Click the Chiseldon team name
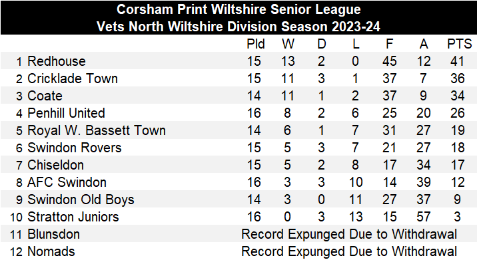This screenshot has width=477, height=260. pos(56,165)
